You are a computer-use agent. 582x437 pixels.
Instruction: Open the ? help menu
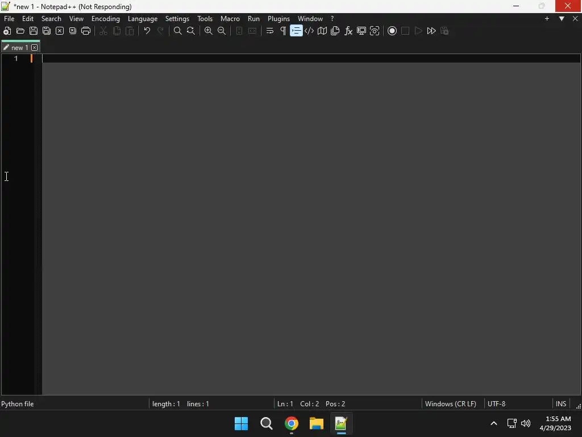click(x=332, y=19)
